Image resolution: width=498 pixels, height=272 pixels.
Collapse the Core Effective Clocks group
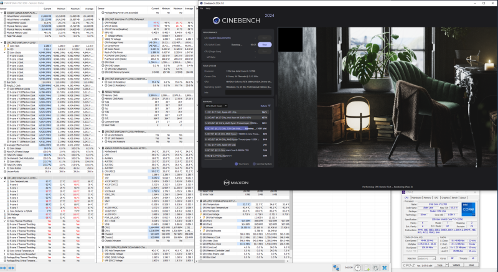pos(5,89)
